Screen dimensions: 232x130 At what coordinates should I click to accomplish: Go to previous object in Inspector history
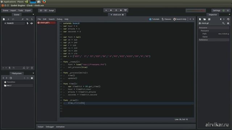(x=221, y=19)
